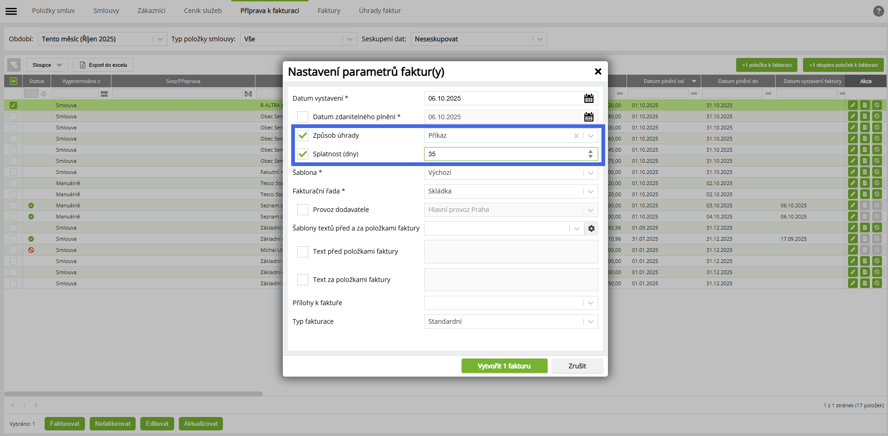Click the Splatnost (dny) stepper arrows
Screen dimensions: 888x436
coord(590,154)
